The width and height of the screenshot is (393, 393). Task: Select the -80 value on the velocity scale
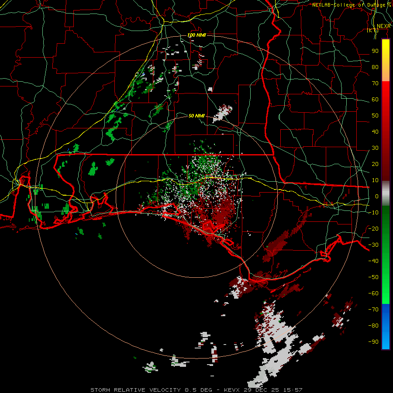[373, 326]
